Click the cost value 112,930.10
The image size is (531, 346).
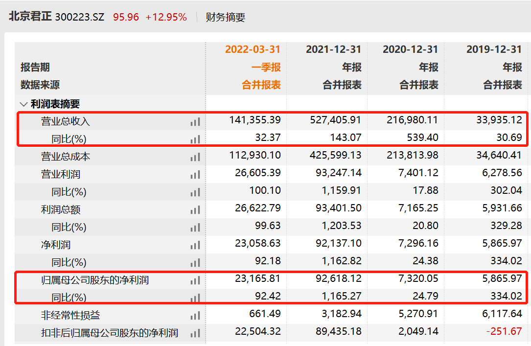tap(255, 155)
